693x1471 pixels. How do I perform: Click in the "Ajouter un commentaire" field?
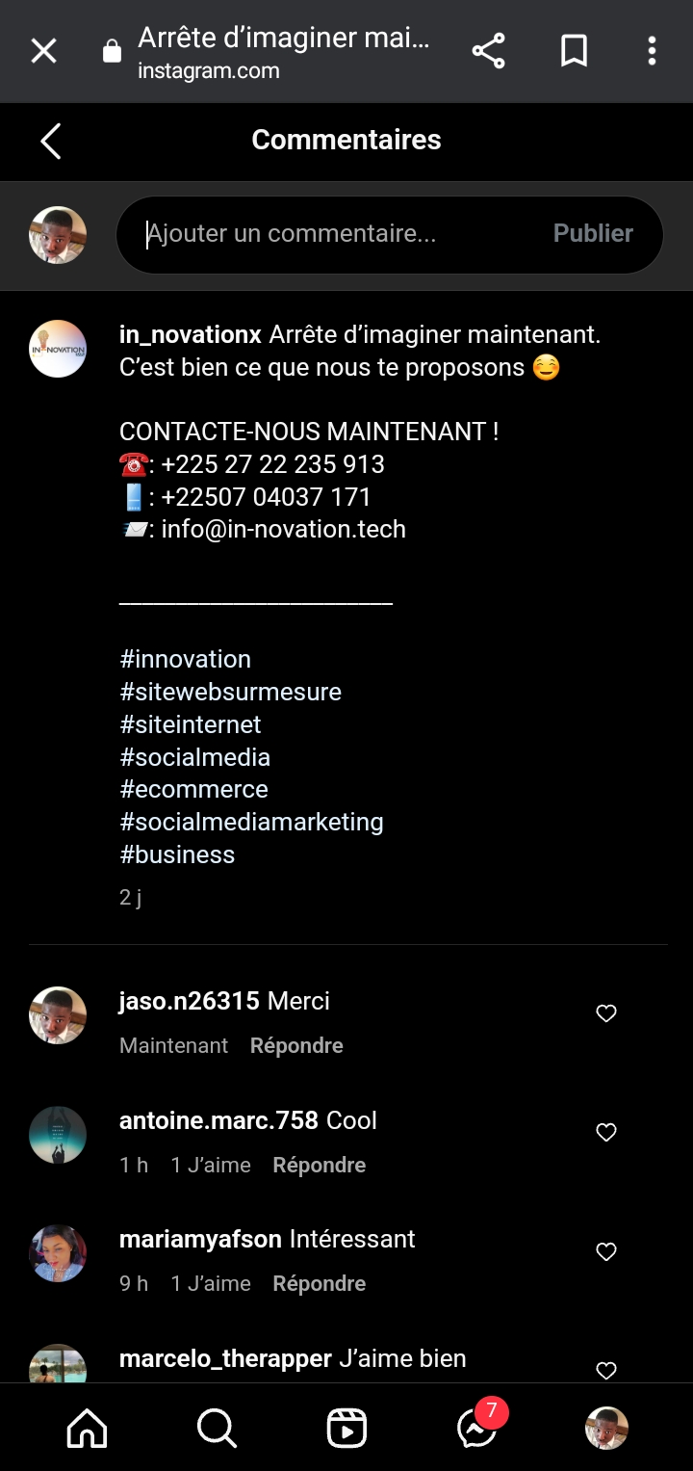point(337,234)
